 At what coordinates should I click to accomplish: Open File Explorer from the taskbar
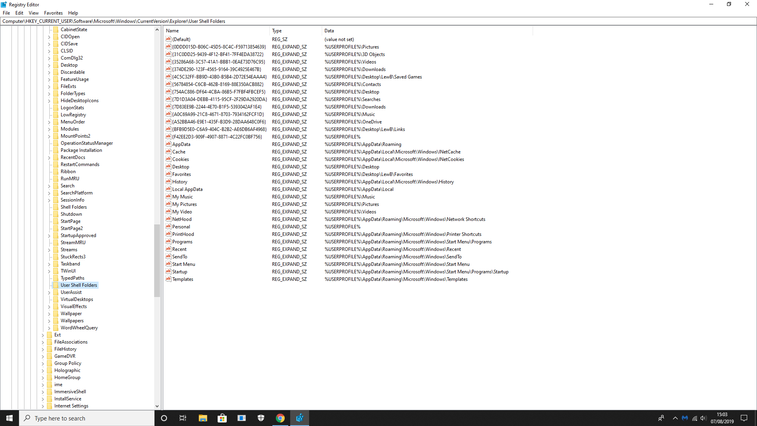tap(203, 418)
